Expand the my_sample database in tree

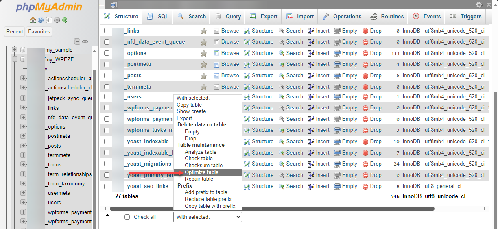click(15, 50)
